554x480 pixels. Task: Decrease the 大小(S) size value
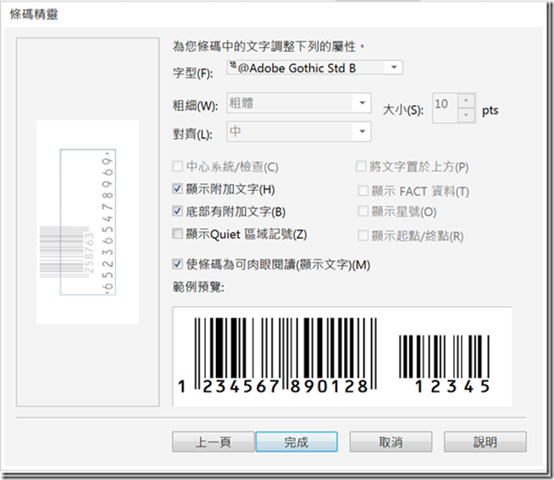click(x=466, y=115)
